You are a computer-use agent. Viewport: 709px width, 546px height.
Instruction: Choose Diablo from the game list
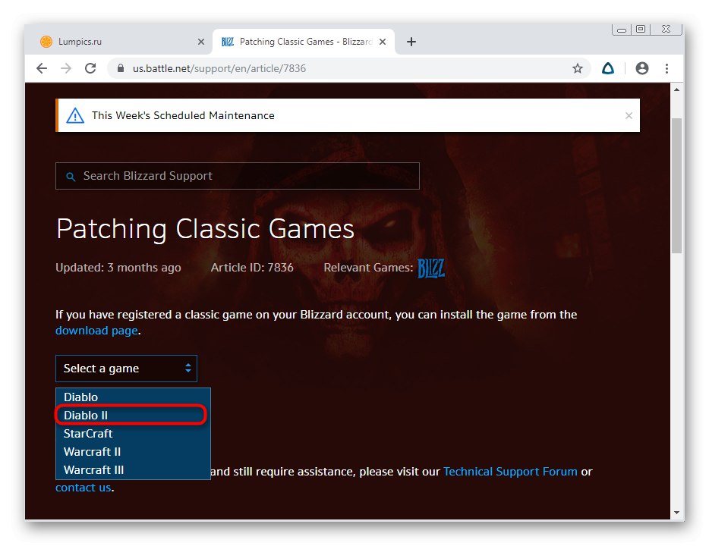133,397
